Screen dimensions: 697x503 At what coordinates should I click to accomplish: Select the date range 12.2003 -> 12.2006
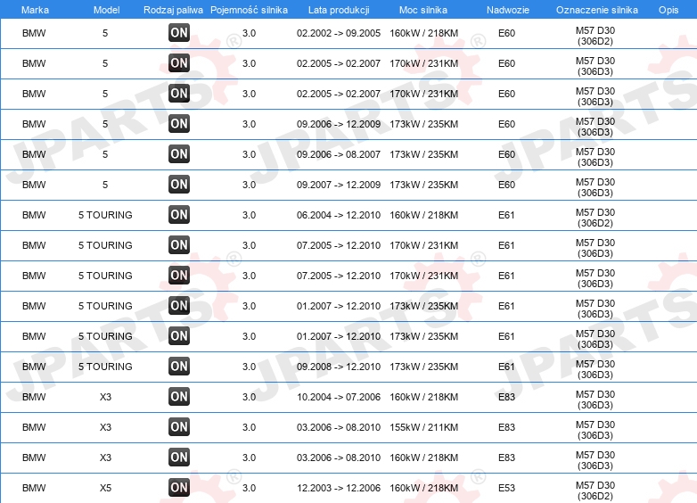point(339,488)
